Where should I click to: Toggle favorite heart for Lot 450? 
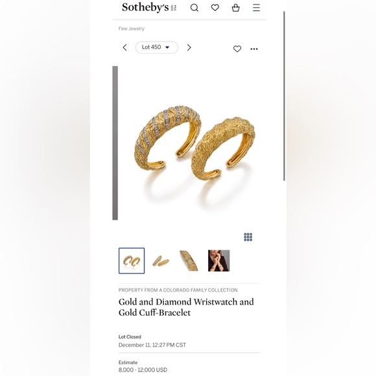237,49
